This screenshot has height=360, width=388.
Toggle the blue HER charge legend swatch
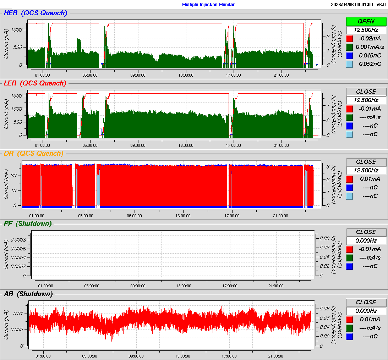click(350, 55)
